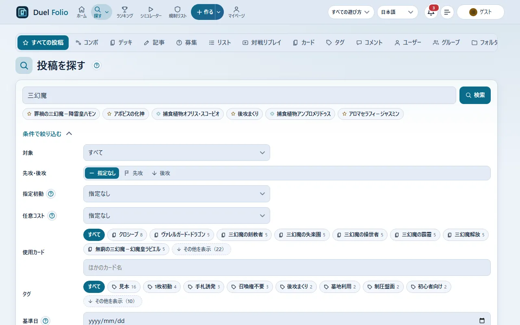Switch to the タグ tab

tap(336, 43)
